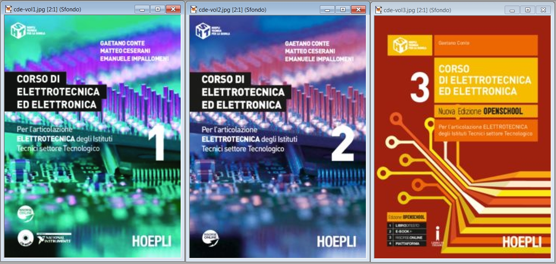556x264 pixels.
Task: Click the Risorse Online badge on volume 2 cover
Action: [211, 238]
